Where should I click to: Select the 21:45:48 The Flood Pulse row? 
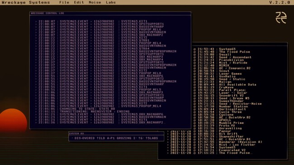(222, 52)
